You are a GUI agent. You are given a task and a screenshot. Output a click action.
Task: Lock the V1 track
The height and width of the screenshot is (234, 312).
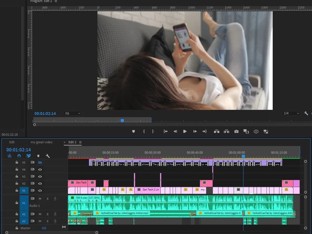17,190
